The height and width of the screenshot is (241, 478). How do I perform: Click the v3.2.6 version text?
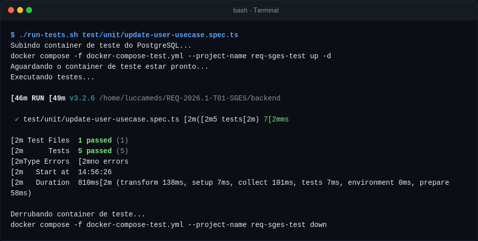click(x=82, y=98)
